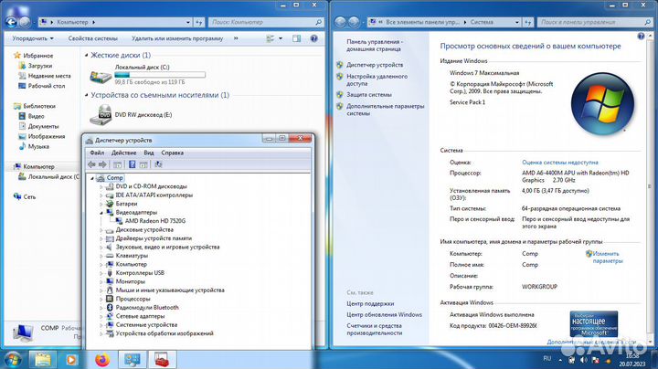Image resolution: width=658 pixels, height=369 pixels.
Task: Open Диспетчер устройств link in sidebar
Action: tap(375, 65)
